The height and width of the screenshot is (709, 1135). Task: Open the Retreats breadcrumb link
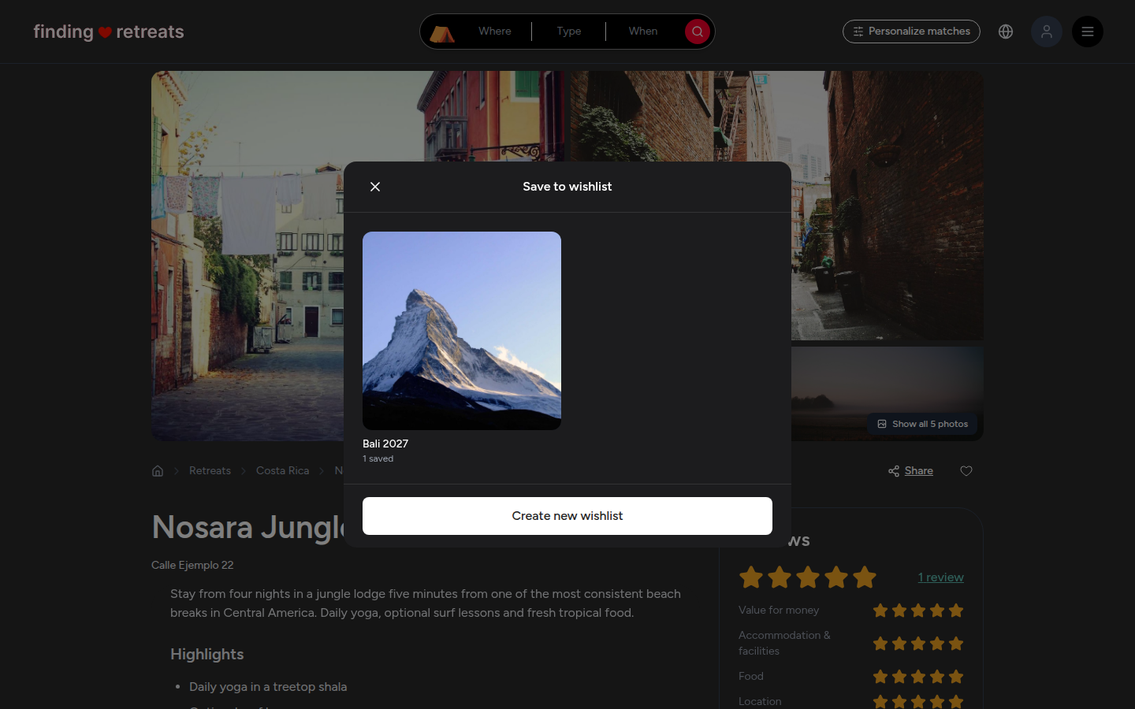click(x=210, y=471)
